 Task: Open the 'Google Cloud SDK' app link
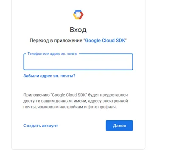105,40
